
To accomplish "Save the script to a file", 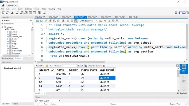I will (x=41, y=21).
